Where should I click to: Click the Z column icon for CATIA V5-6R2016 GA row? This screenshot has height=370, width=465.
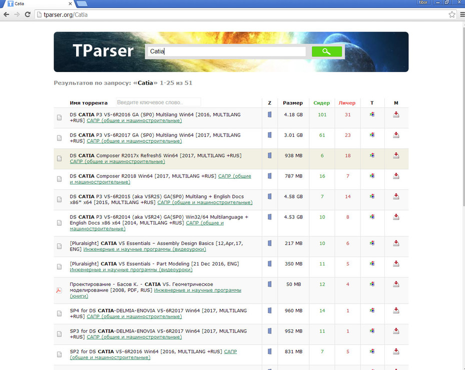[270, 114]
